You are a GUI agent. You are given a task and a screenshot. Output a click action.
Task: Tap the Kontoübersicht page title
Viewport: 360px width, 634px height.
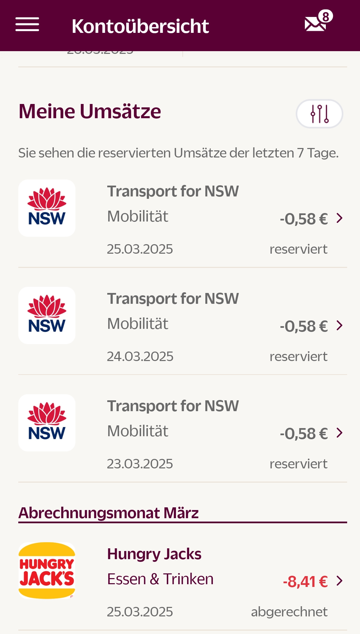coord(140,26)
